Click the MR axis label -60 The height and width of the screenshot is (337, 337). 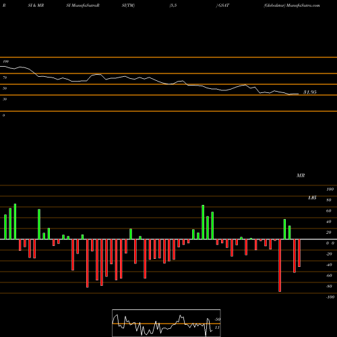tap(329, 276)
